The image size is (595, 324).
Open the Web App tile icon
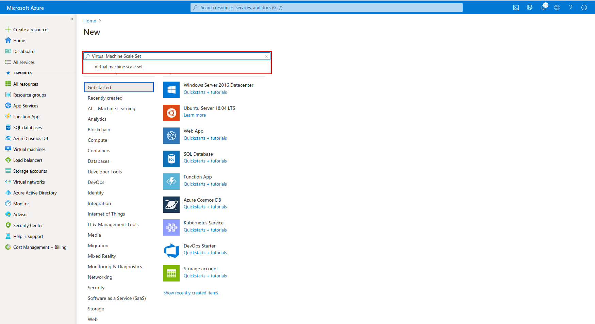coord(171,136)
